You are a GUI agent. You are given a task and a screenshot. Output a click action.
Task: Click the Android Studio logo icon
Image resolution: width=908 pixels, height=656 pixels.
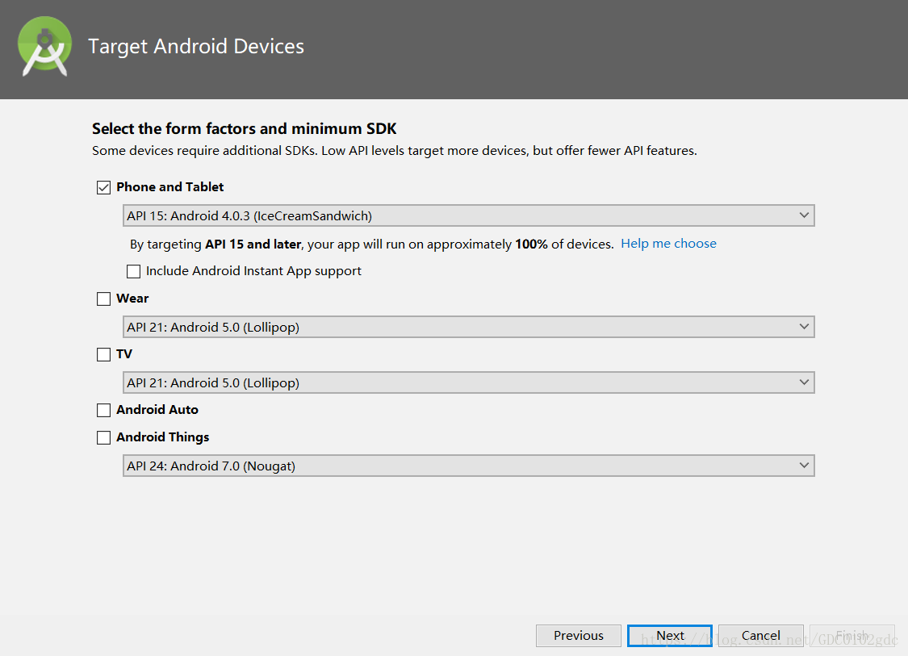[x=44, y=46]
